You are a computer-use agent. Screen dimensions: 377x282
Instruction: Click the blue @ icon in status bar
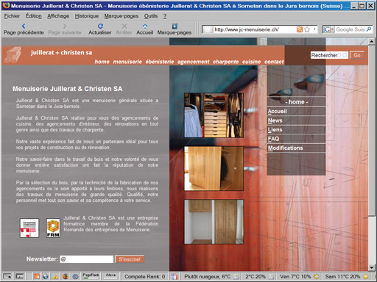click(x=75, y=277)
